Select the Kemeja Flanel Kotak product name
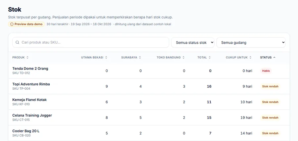The height and width of the screenshot is (141, 298). click(29, 100)
